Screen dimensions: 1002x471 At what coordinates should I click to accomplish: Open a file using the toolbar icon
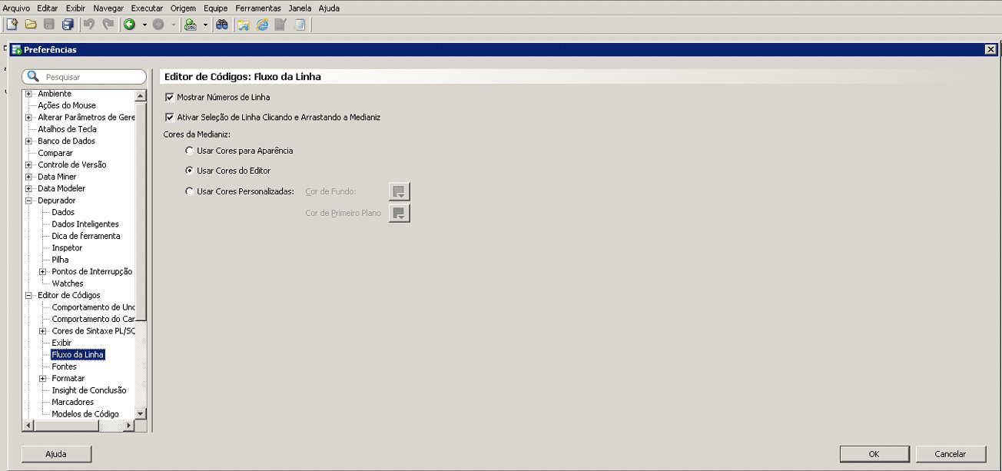click(x=29, y=25)
